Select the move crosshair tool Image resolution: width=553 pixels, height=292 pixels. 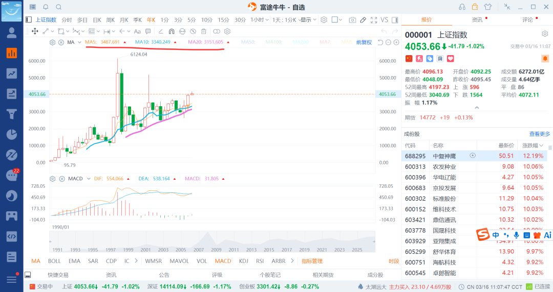click(x=35, y=31)
